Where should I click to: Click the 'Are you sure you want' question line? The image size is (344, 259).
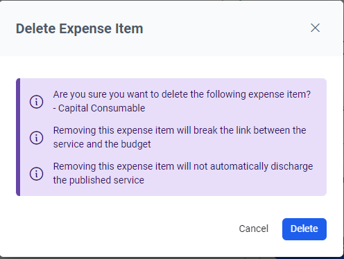click(182, 94)
